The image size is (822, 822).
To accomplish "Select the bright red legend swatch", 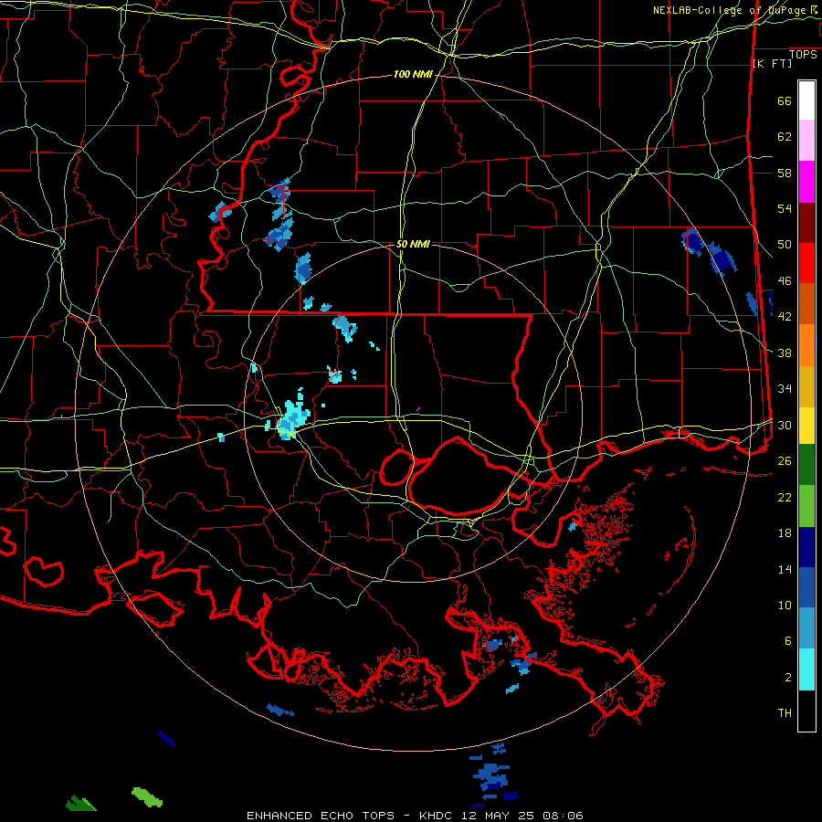I will point(806,263).
